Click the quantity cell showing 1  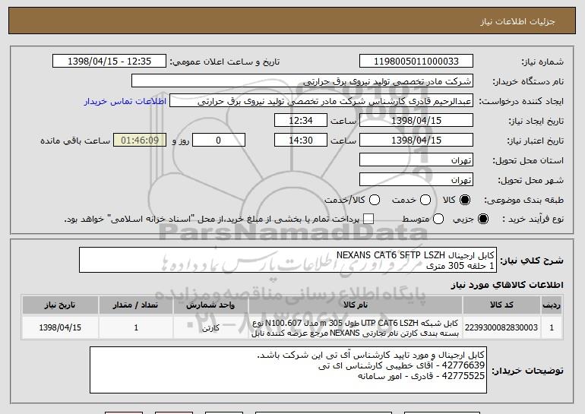tap(136, 327)
